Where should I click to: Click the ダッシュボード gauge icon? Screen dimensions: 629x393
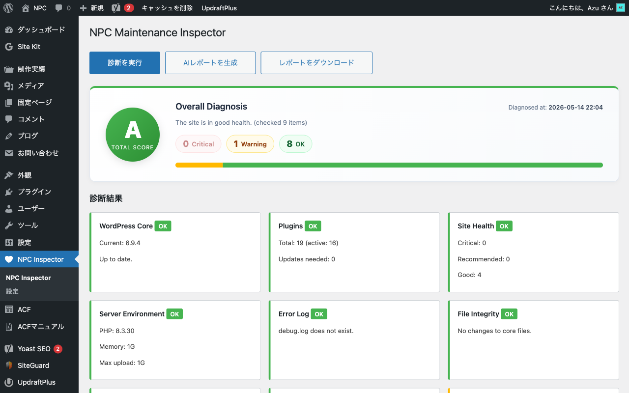tap(9, 30)
